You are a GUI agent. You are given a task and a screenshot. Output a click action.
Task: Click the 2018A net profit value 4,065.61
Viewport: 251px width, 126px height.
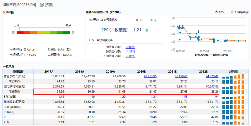coord(89,86)
